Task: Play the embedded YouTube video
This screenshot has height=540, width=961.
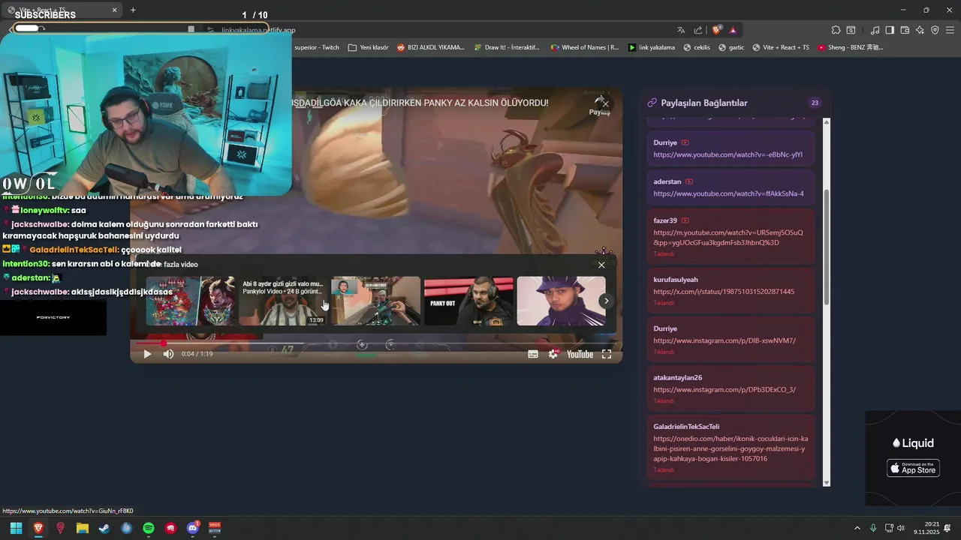Action: pyautogui.click(x=147, y=354)
